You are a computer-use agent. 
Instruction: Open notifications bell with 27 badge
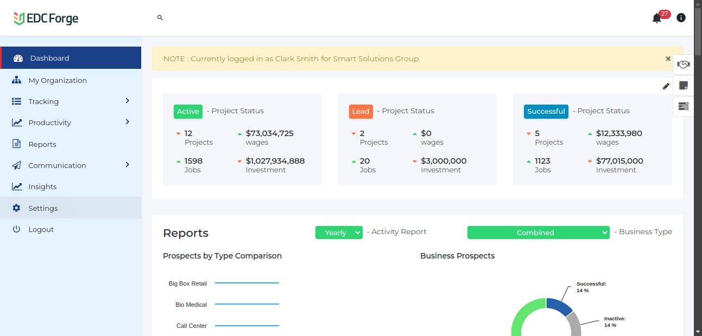click(657, 18)
